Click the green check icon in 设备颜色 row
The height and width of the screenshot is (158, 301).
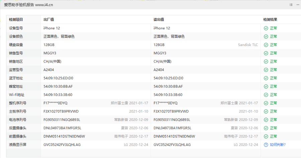(x=266, y=36)
